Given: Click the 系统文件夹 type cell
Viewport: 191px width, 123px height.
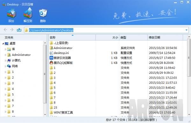Looking at the screenshot, I should [x=128, y=48].
